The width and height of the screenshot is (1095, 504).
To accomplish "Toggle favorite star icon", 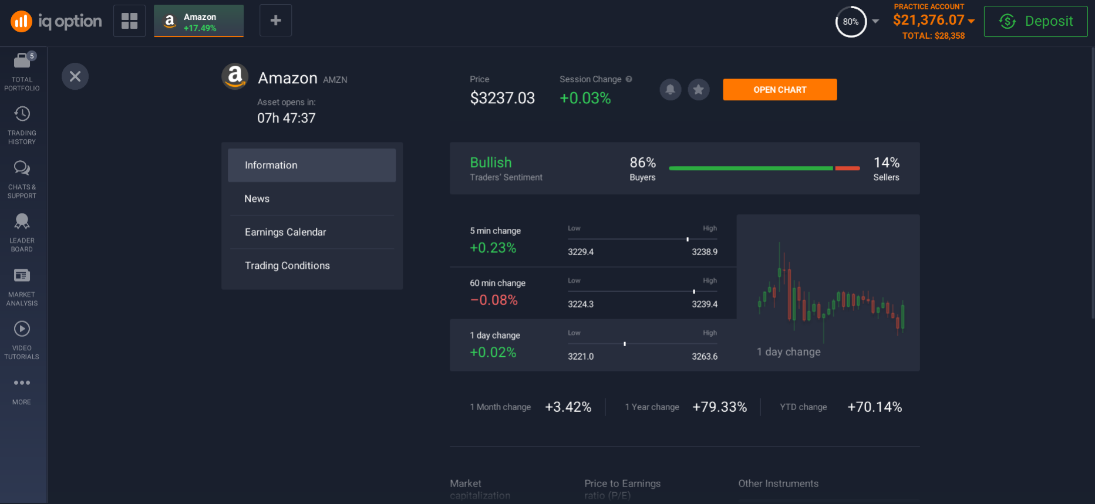I will 699,90.
